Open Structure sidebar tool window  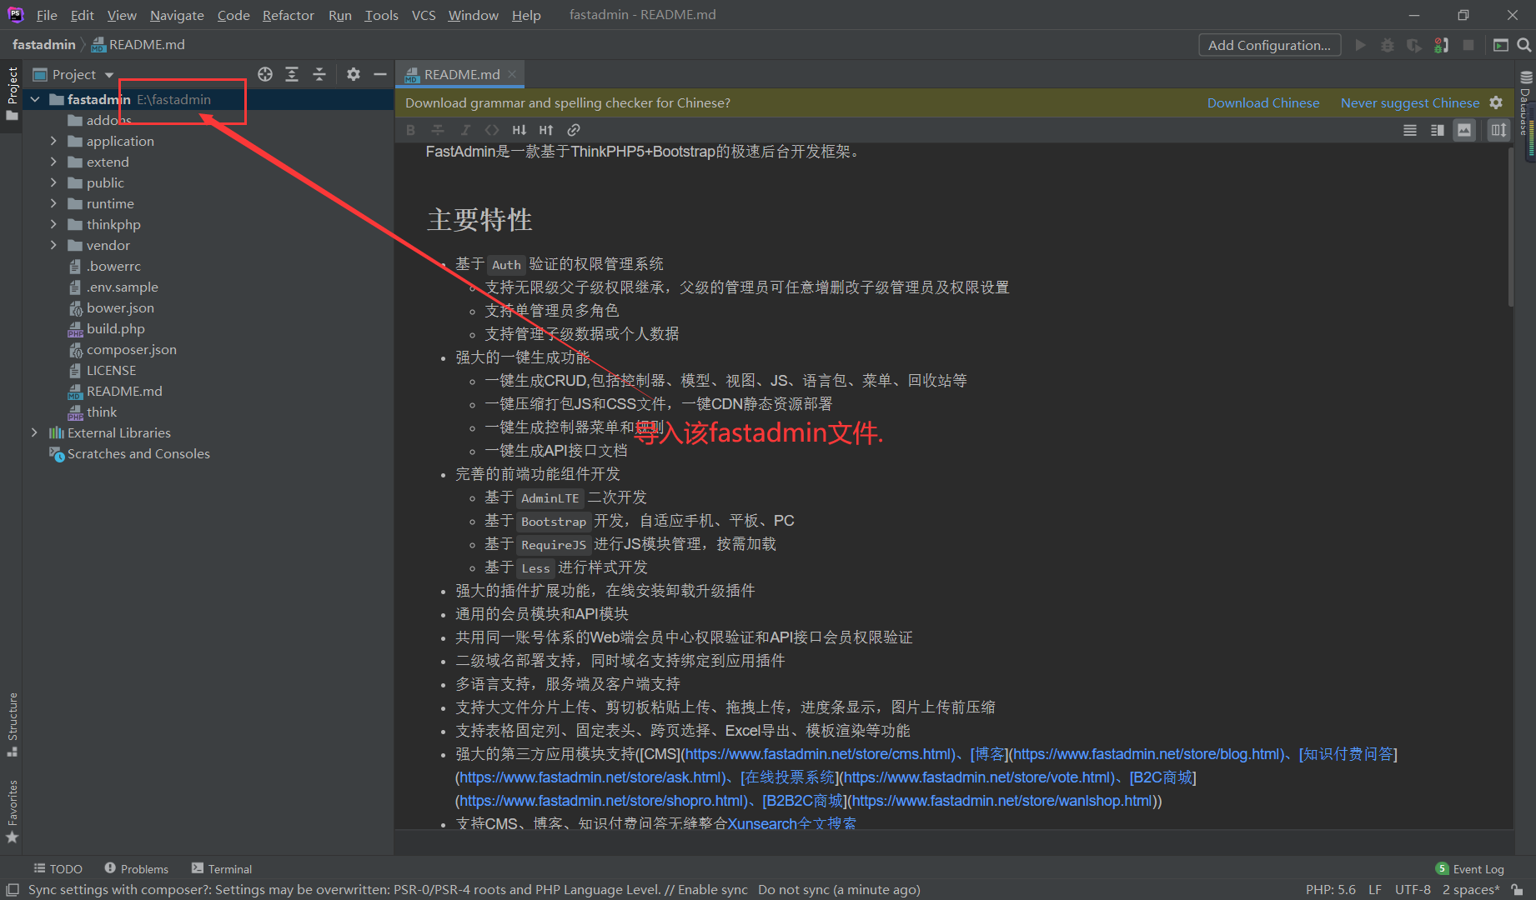[12, 724]
